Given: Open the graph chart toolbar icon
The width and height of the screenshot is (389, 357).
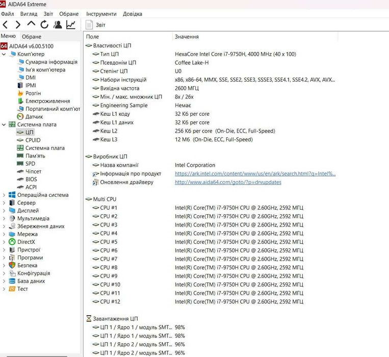Looking at the screenshot, I should coord(71,24).
